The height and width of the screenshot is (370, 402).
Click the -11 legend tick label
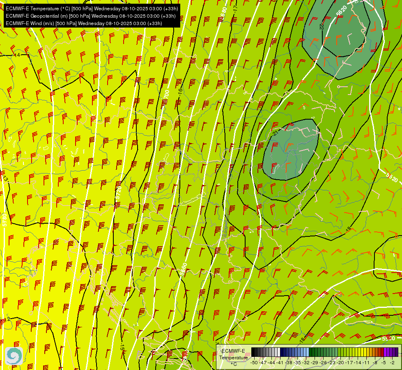(366, 363)
